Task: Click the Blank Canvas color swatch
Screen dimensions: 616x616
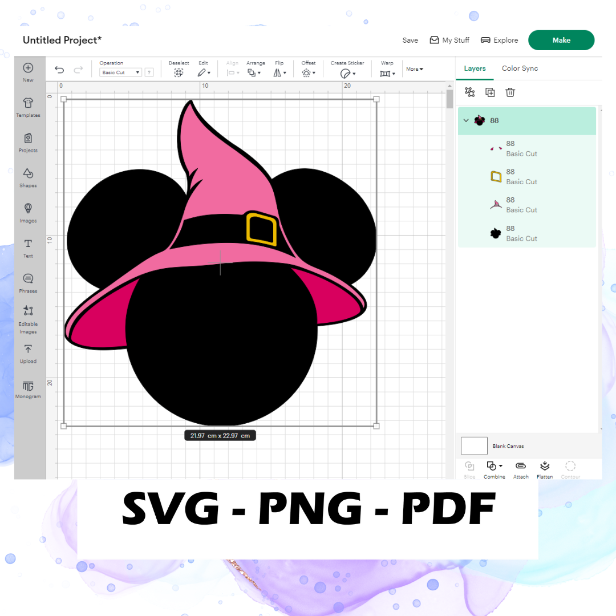Action: pyautogui.click(x=474, y=446)
